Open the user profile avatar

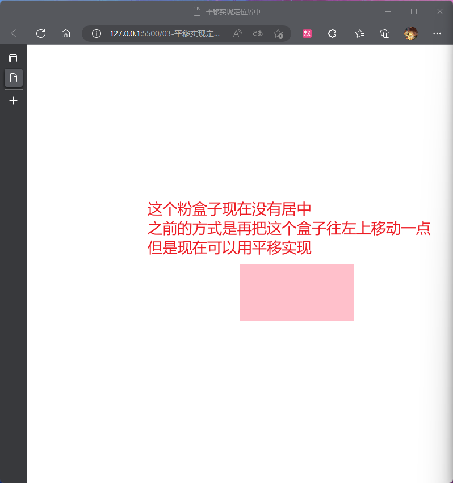[x=410, y=33]
